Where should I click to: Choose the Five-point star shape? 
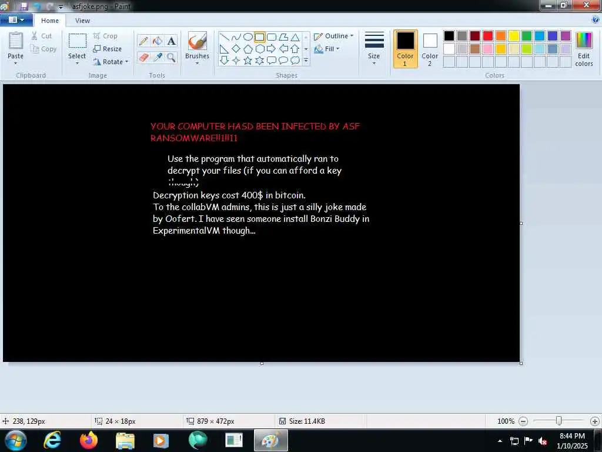(x=248, y=61)
